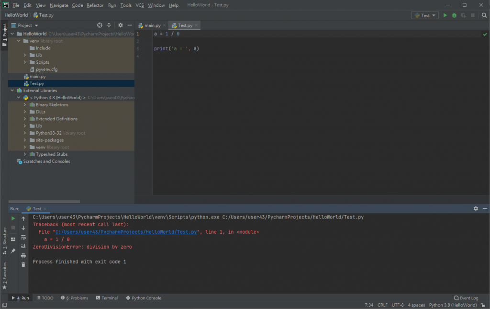This screenshot has width=490, height=309.
Task: Print the console output using the printer icon
Action: [23, 255]
